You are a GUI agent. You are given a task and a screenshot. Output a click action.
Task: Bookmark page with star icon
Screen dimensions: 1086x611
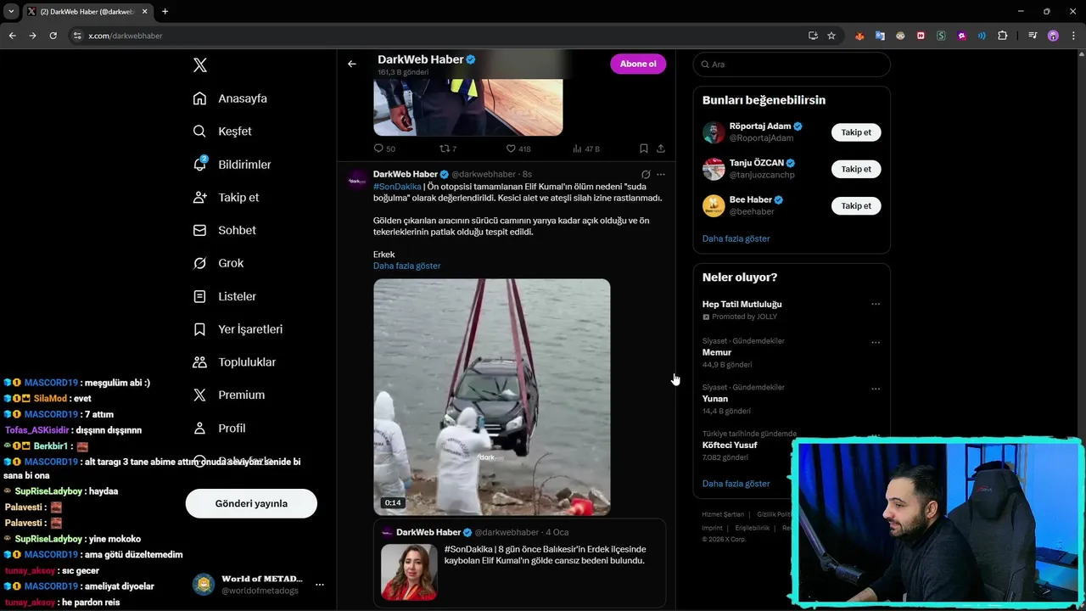tap(831, 36)
